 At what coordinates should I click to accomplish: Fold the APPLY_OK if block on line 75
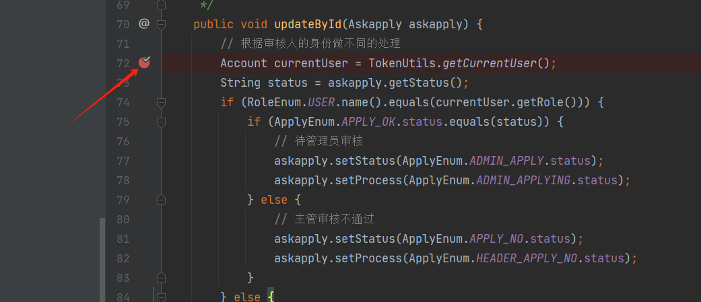click(x=161, y=122)
